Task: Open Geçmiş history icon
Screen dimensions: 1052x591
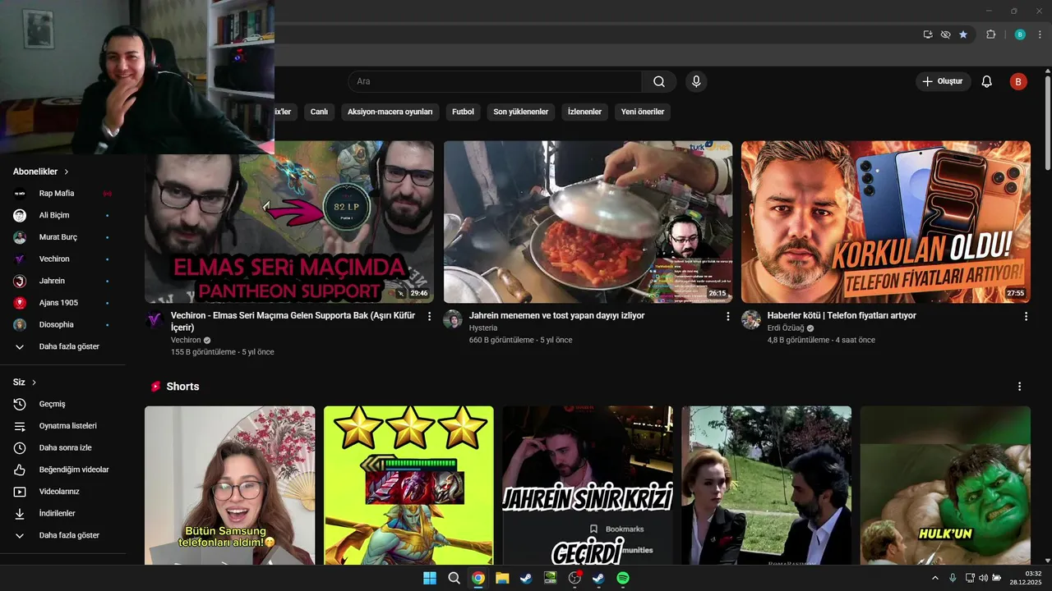Action: (x=20, y=404)
